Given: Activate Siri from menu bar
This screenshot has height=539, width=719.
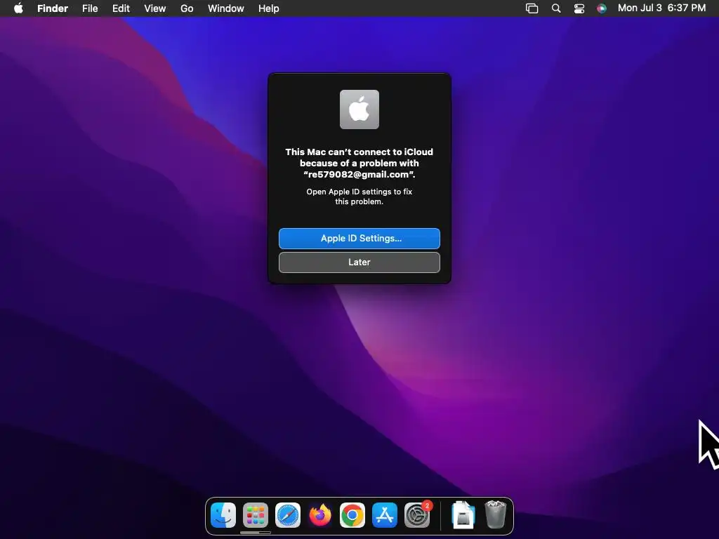Looking at the screenshot, I should [602, 8].
